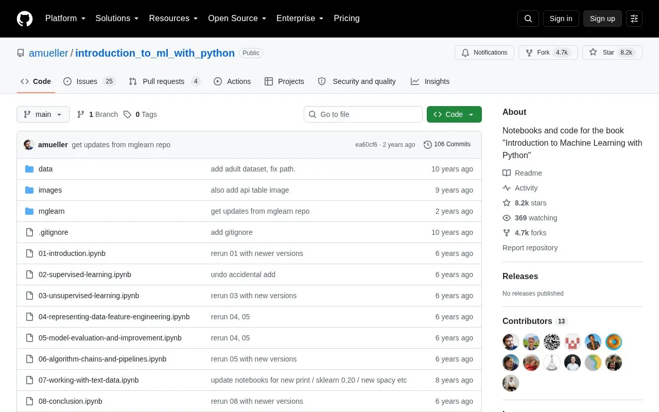The width and height of the screenshot is (659, 412).
Task: Open 01-introduction.ipynb file
Action: tap(72, 253)
